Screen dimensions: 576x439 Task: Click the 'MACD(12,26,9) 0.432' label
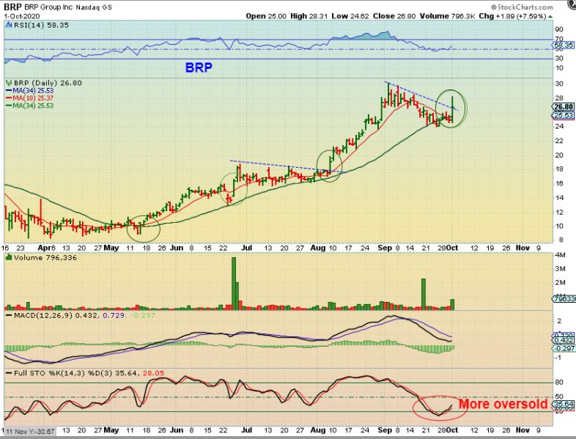pyautogui.click(x=56, y=315)
